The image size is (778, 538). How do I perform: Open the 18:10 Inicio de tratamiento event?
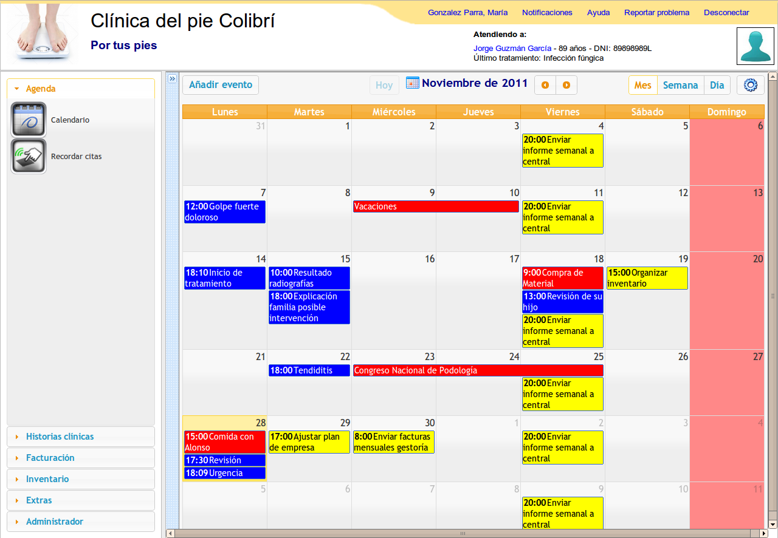click(x=225, y=278)
